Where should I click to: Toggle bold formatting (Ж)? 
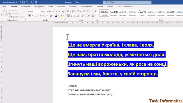[29, 16]
